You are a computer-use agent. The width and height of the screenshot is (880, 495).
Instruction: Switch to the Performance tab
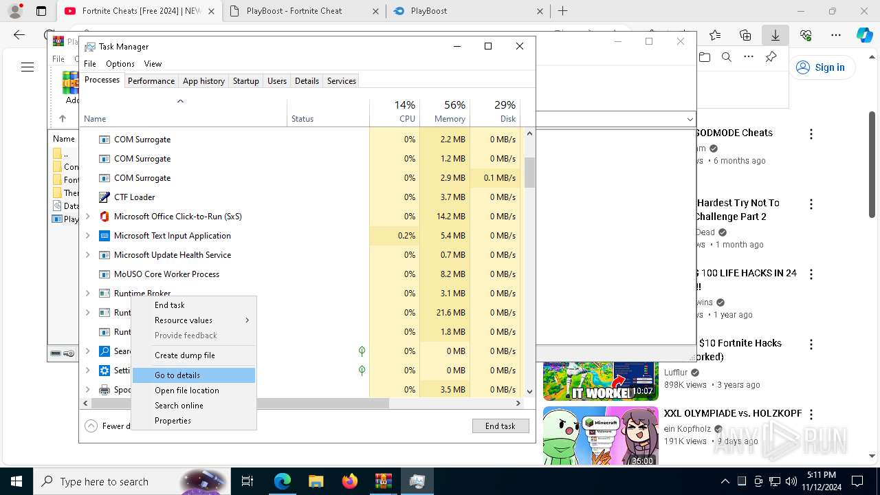click(x=151, y=80)
